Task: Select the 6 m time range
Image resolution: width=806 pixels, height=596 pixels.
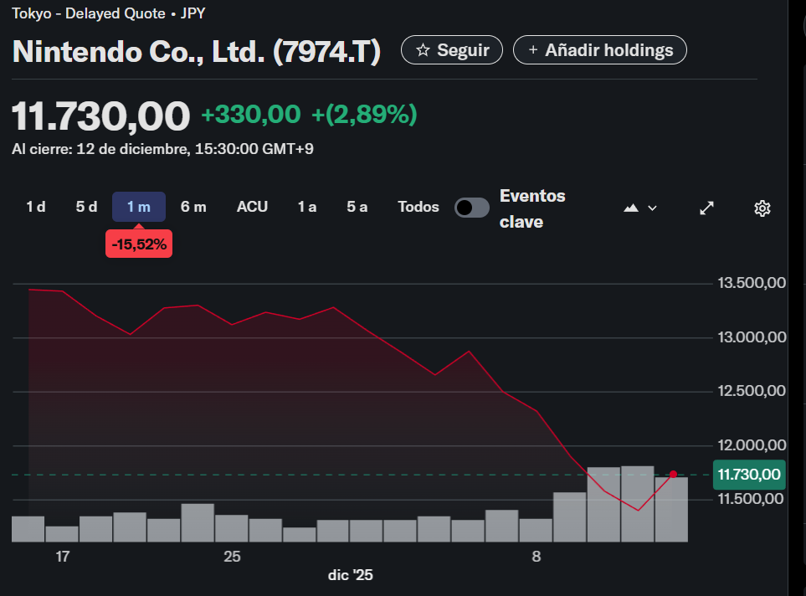Action: [x=193, y=207]
